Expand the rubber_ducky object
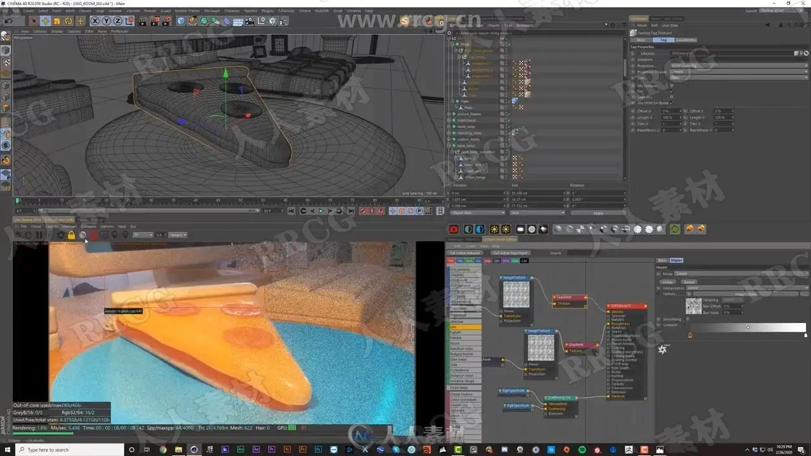811x456 pixels. (x=449, y=139)
